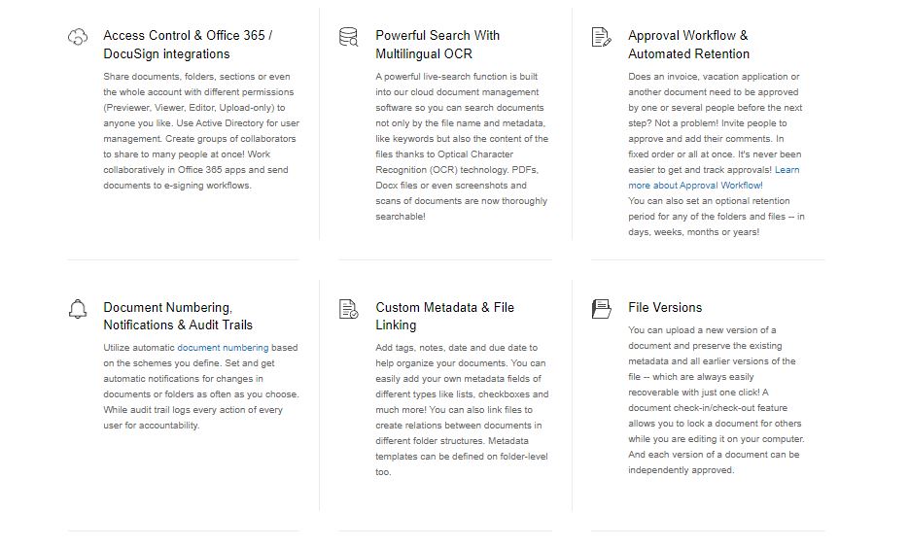
Task: Click the database search icon for Multilingual OCR
Action: [348, 37]
